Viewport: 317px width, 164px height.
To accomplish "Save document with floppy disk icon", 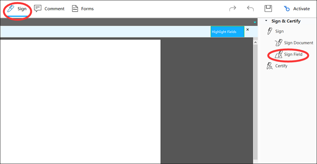I will tap(268, 9).
